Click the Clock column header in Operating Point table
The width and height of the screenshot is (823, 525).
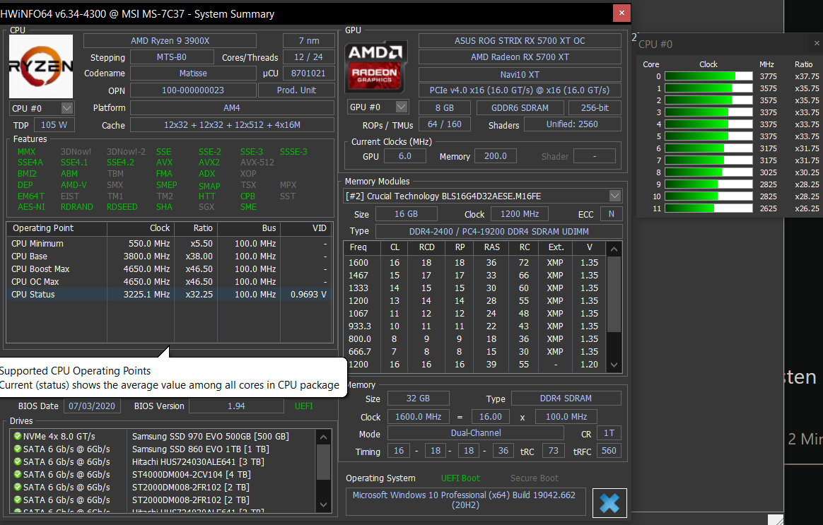coord(141,228)
